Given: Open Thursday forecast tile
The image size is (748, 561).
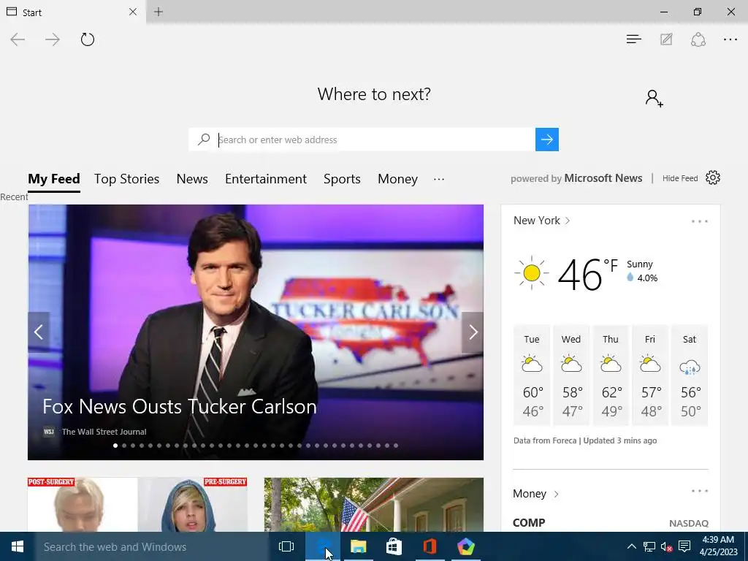Looking at the screenshot, I should point(611,375).
